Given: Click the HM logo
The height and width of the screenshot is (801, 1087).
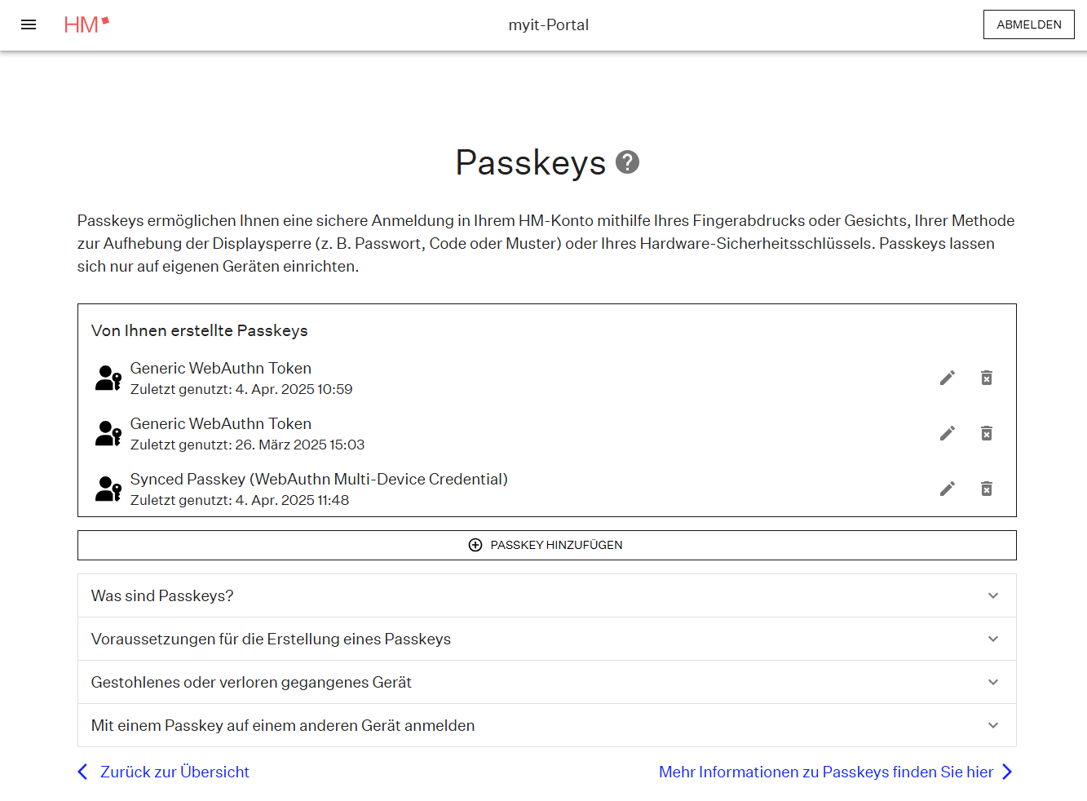Looking at the screenshot, I should pyautogui.click(x=86, y=24).
